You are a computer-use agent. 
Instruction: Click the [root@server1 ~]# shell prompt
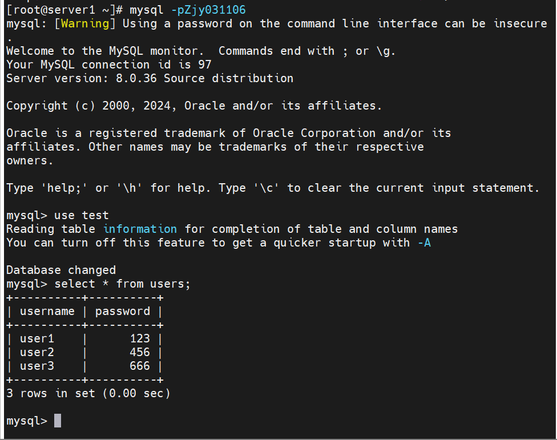click(x=64, y=10)
